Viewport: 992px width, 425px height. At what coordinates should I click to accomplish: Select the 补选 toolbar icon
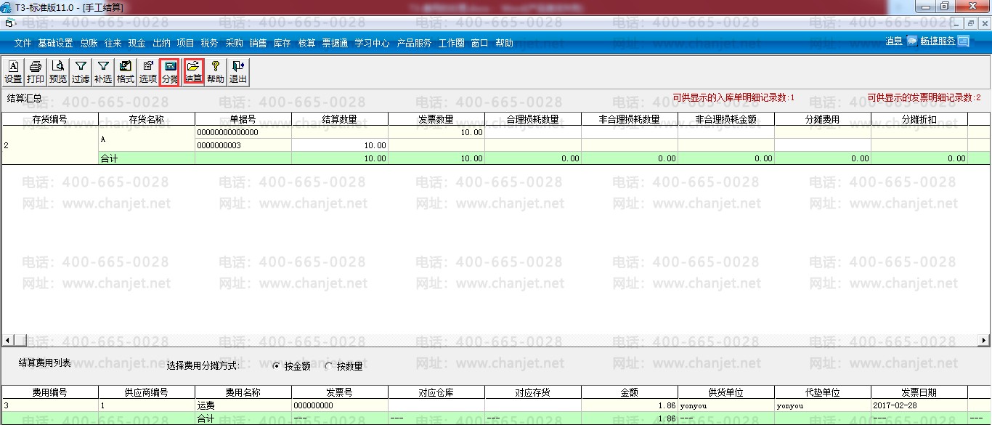coord(103,72)
